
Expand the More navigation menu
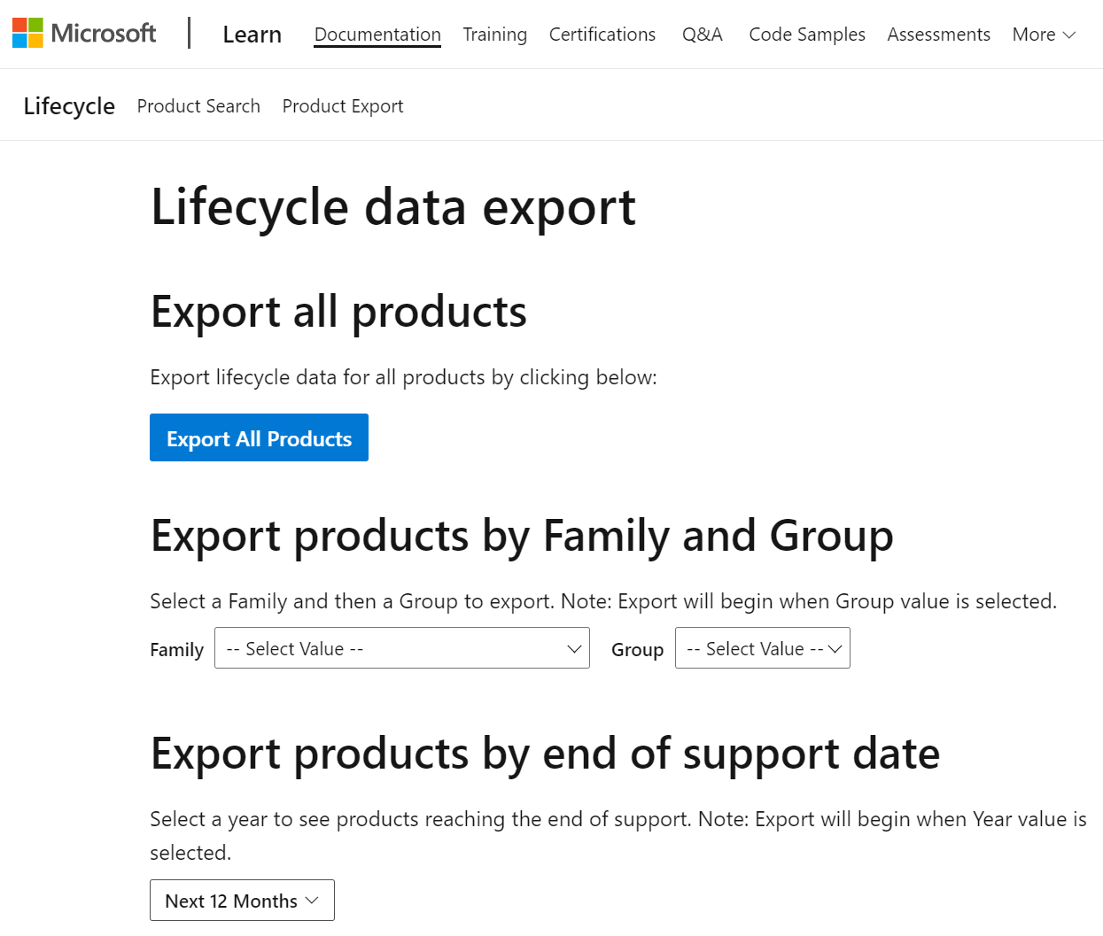pos(1043,35)
